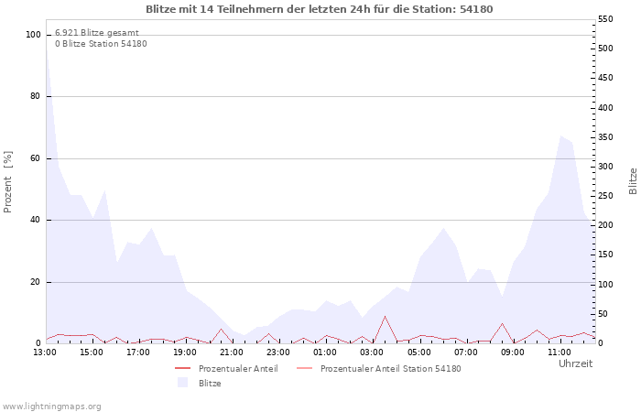Click the 21:00 time tick label

pos(232,352)
